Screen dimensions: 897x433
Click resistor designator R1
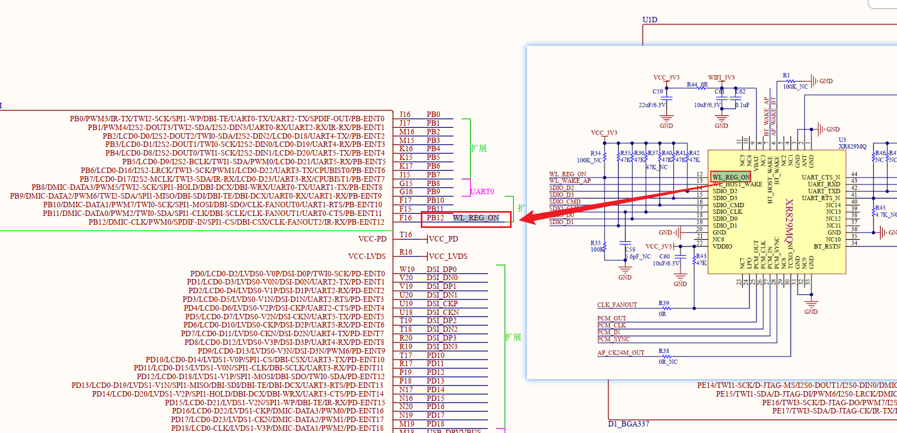pyautogui.click(x=787, y=76)
